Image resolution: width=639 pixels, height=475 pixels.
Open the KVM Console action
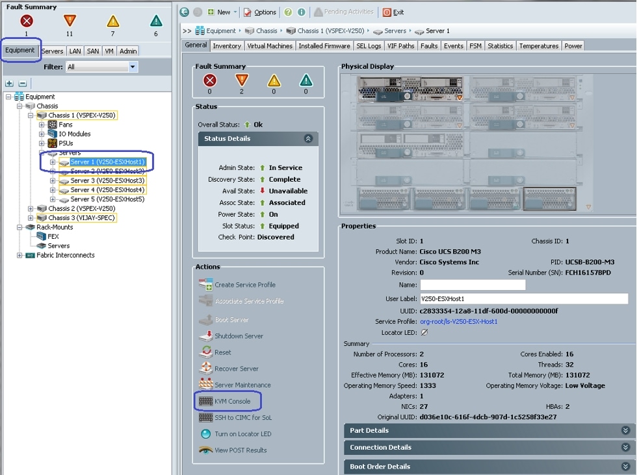[232, 401]
